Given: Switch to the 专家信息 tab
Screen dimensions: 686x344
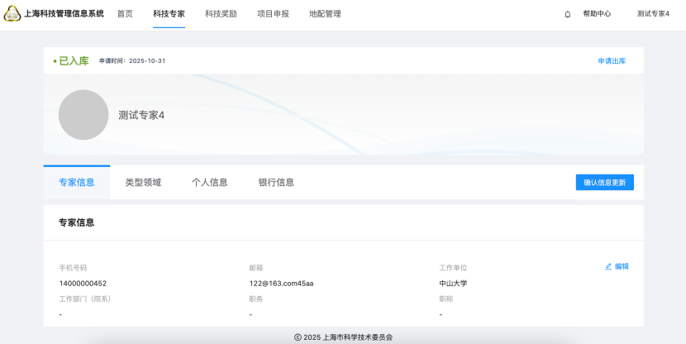Looking at the screenshot, I should 76,183.
